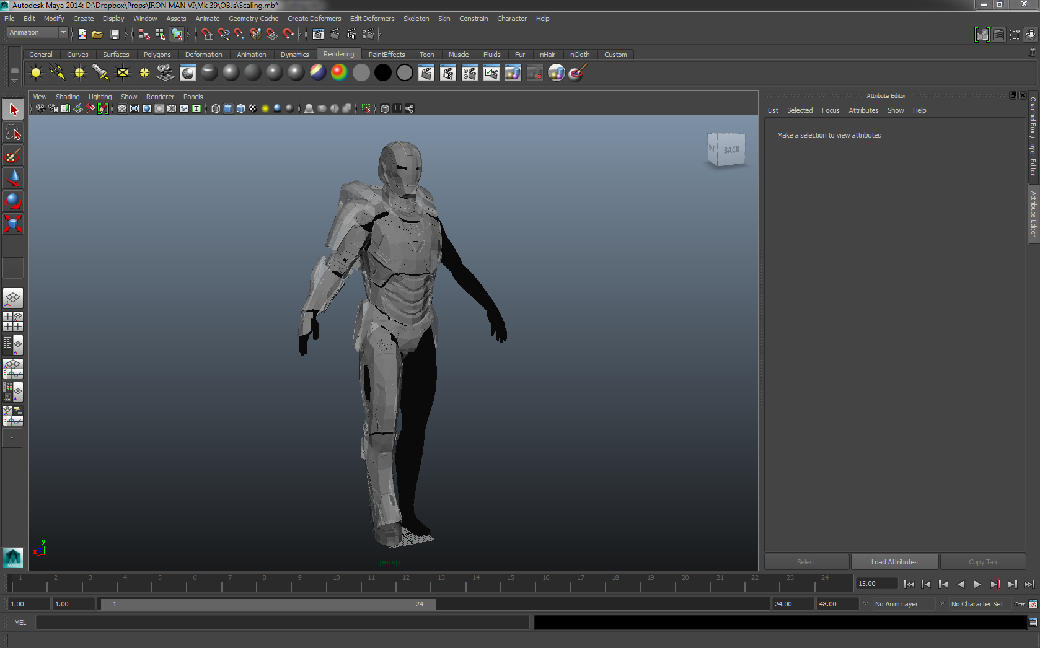Click the Save Scene disk icon
The image size is (1040, 648).
click(114, 34)
